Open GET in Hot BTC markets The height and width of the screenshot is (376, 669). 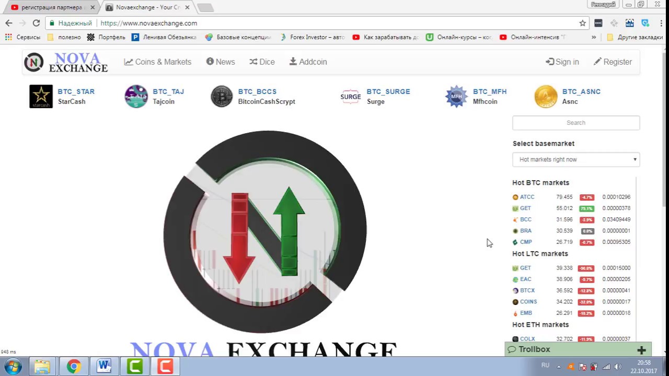[525, 208]
